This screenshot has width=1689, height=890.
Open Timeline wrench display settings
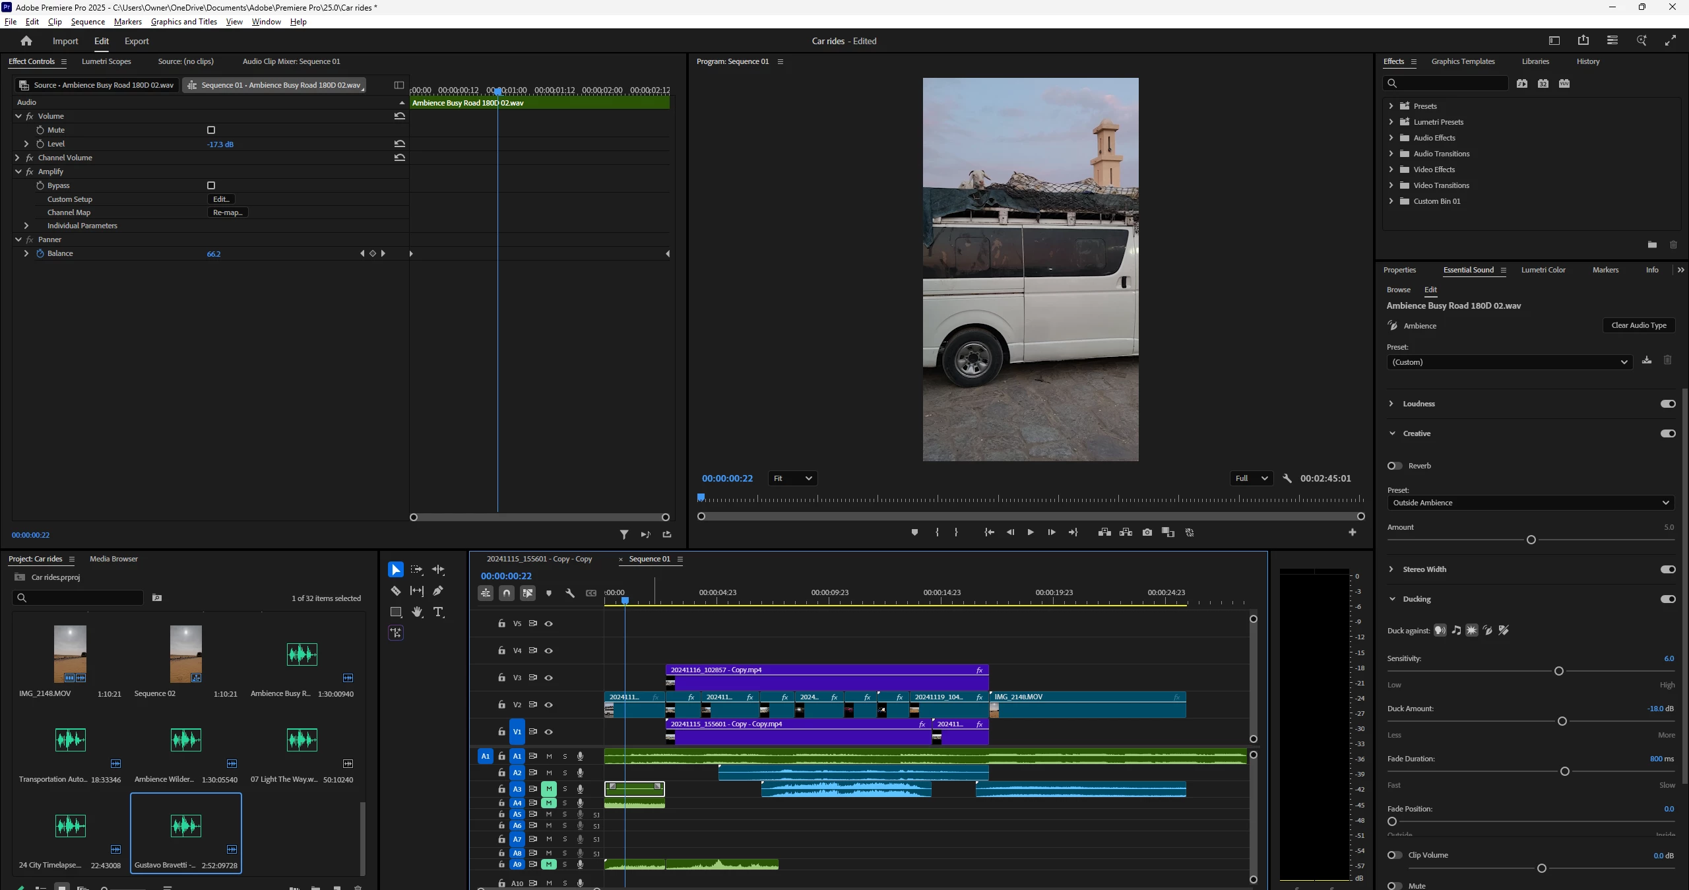(x=570, y=593)
